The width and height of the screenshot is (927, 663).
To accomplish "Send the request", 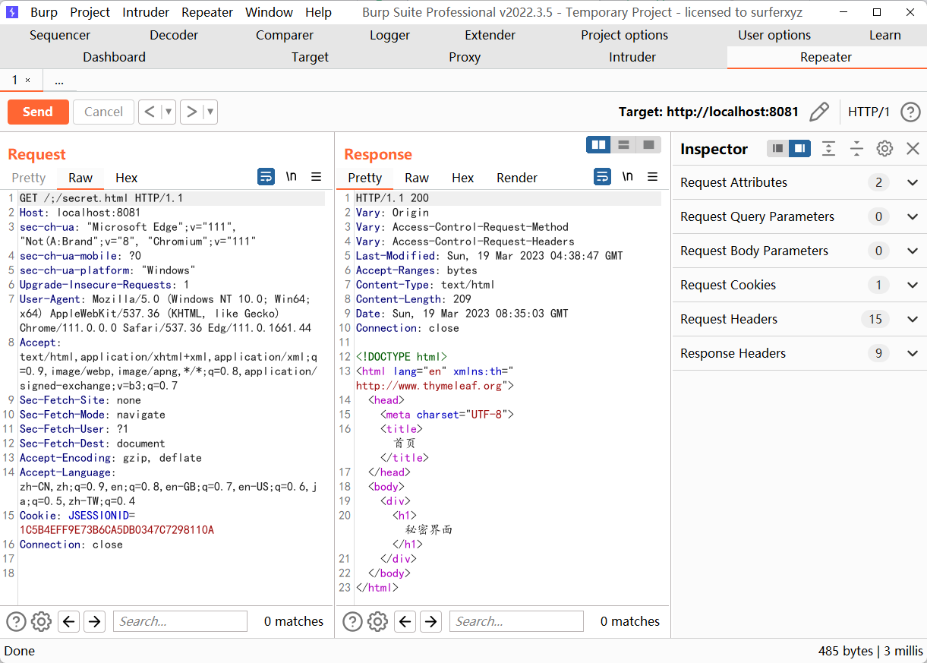I will [38, 112].
